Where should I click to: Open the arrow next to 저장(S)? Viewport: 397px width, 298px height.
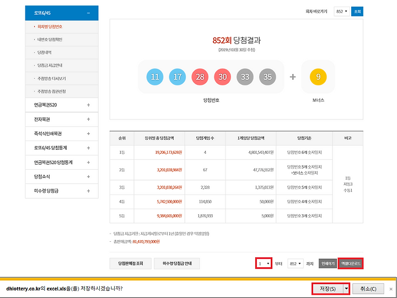[x=346, y=289]
